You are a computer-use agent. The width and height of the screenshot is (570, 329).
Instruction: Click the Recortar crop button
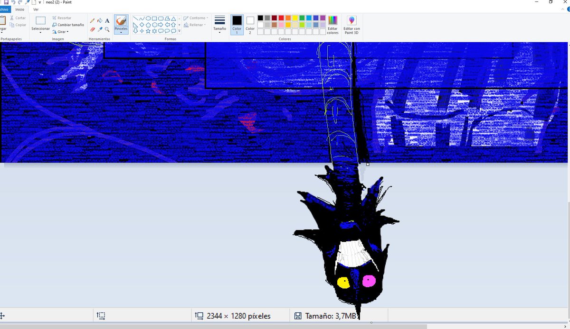pyautogui.click(x=62, y=18)
